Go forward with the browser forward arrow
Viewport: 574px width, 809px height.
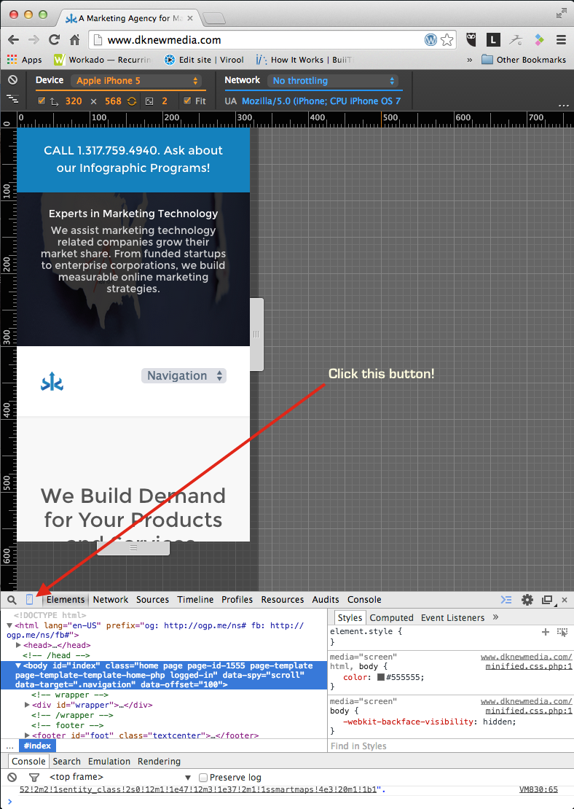click(x=34, y=40)
